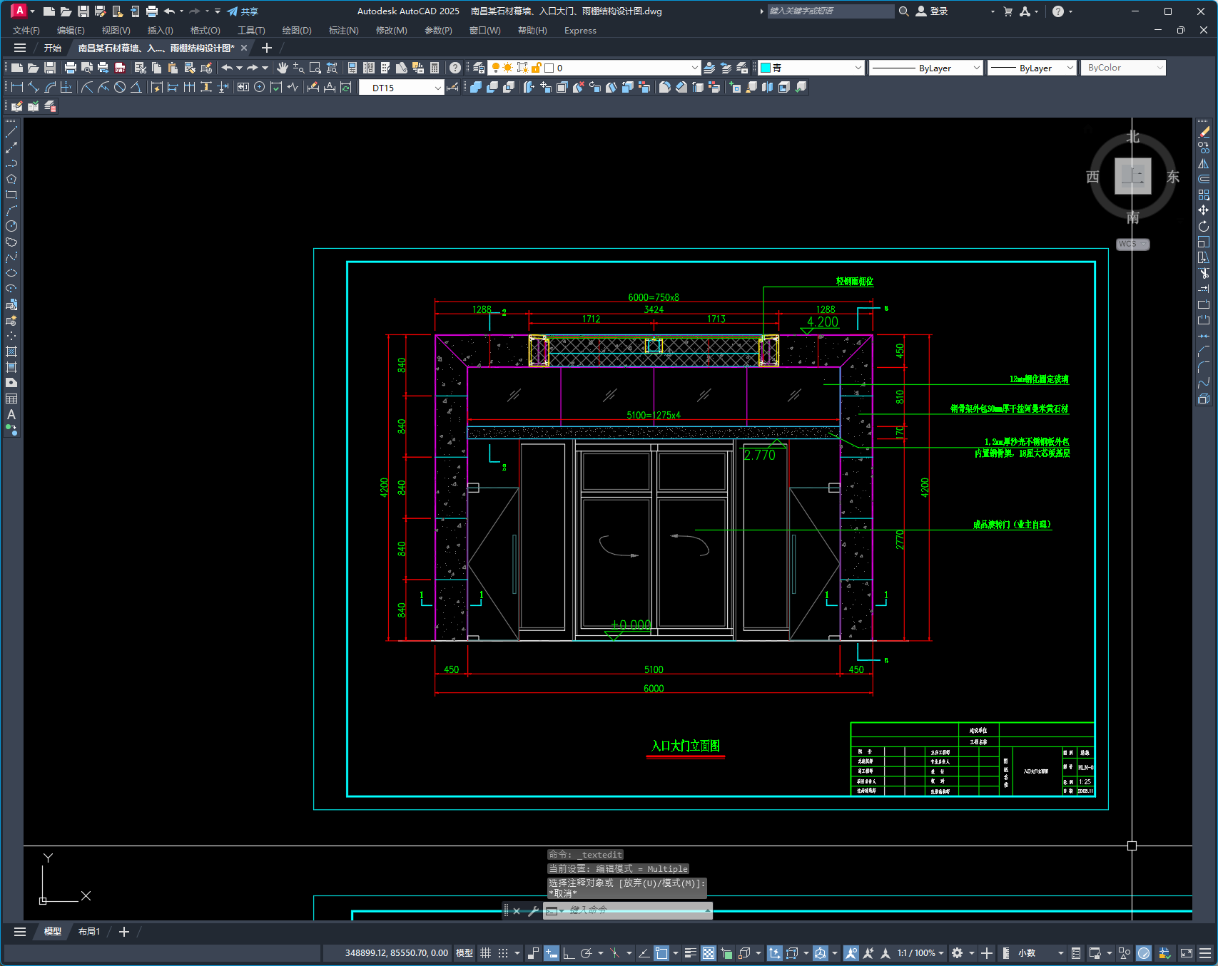Viewport: 1218px width, 966px height.
Task: Open the Pan hand tool
Action: click(283, 68)
